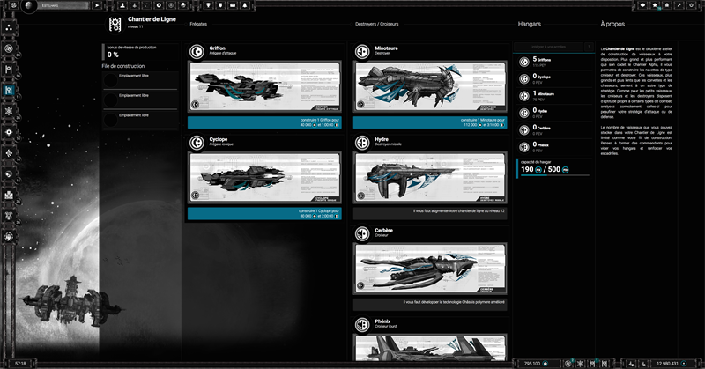Open the highlighted Chantier de Ligne sidebar icon
This screenshot has height=369, width=705.
(x=8, y=90)
